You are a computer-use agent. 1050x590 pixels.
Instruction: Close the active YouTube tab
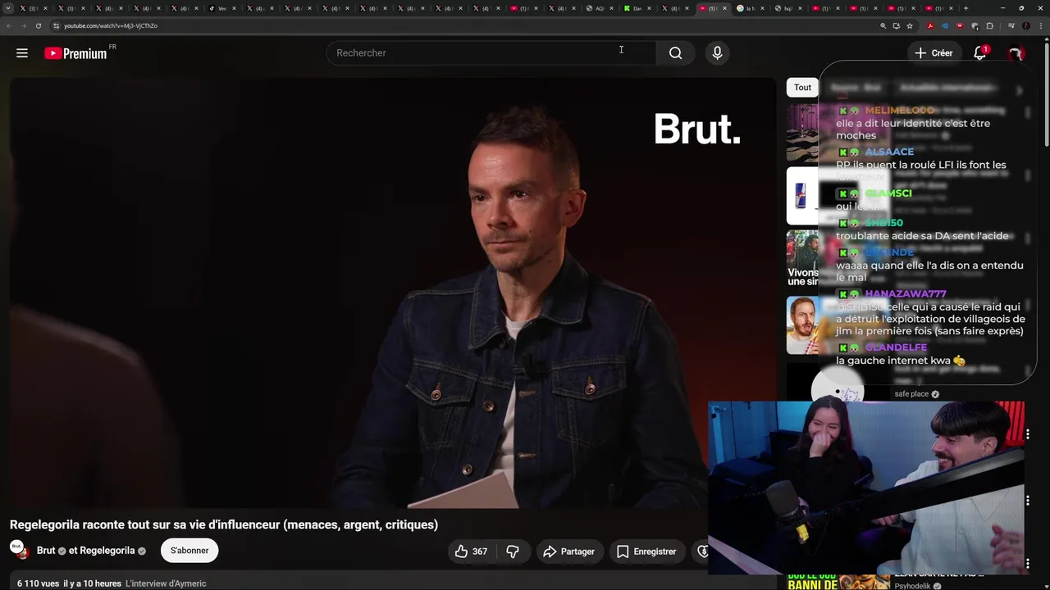(724, 8)
